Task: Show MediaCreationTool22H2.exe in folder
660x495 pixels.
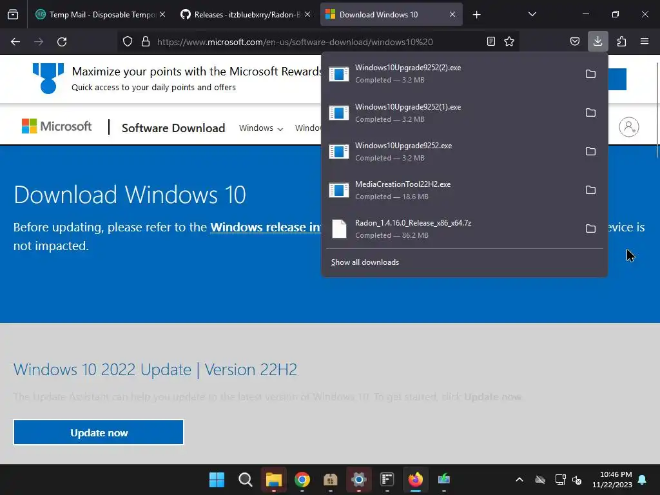Action: pyautogui.click(x=590, y=190)
